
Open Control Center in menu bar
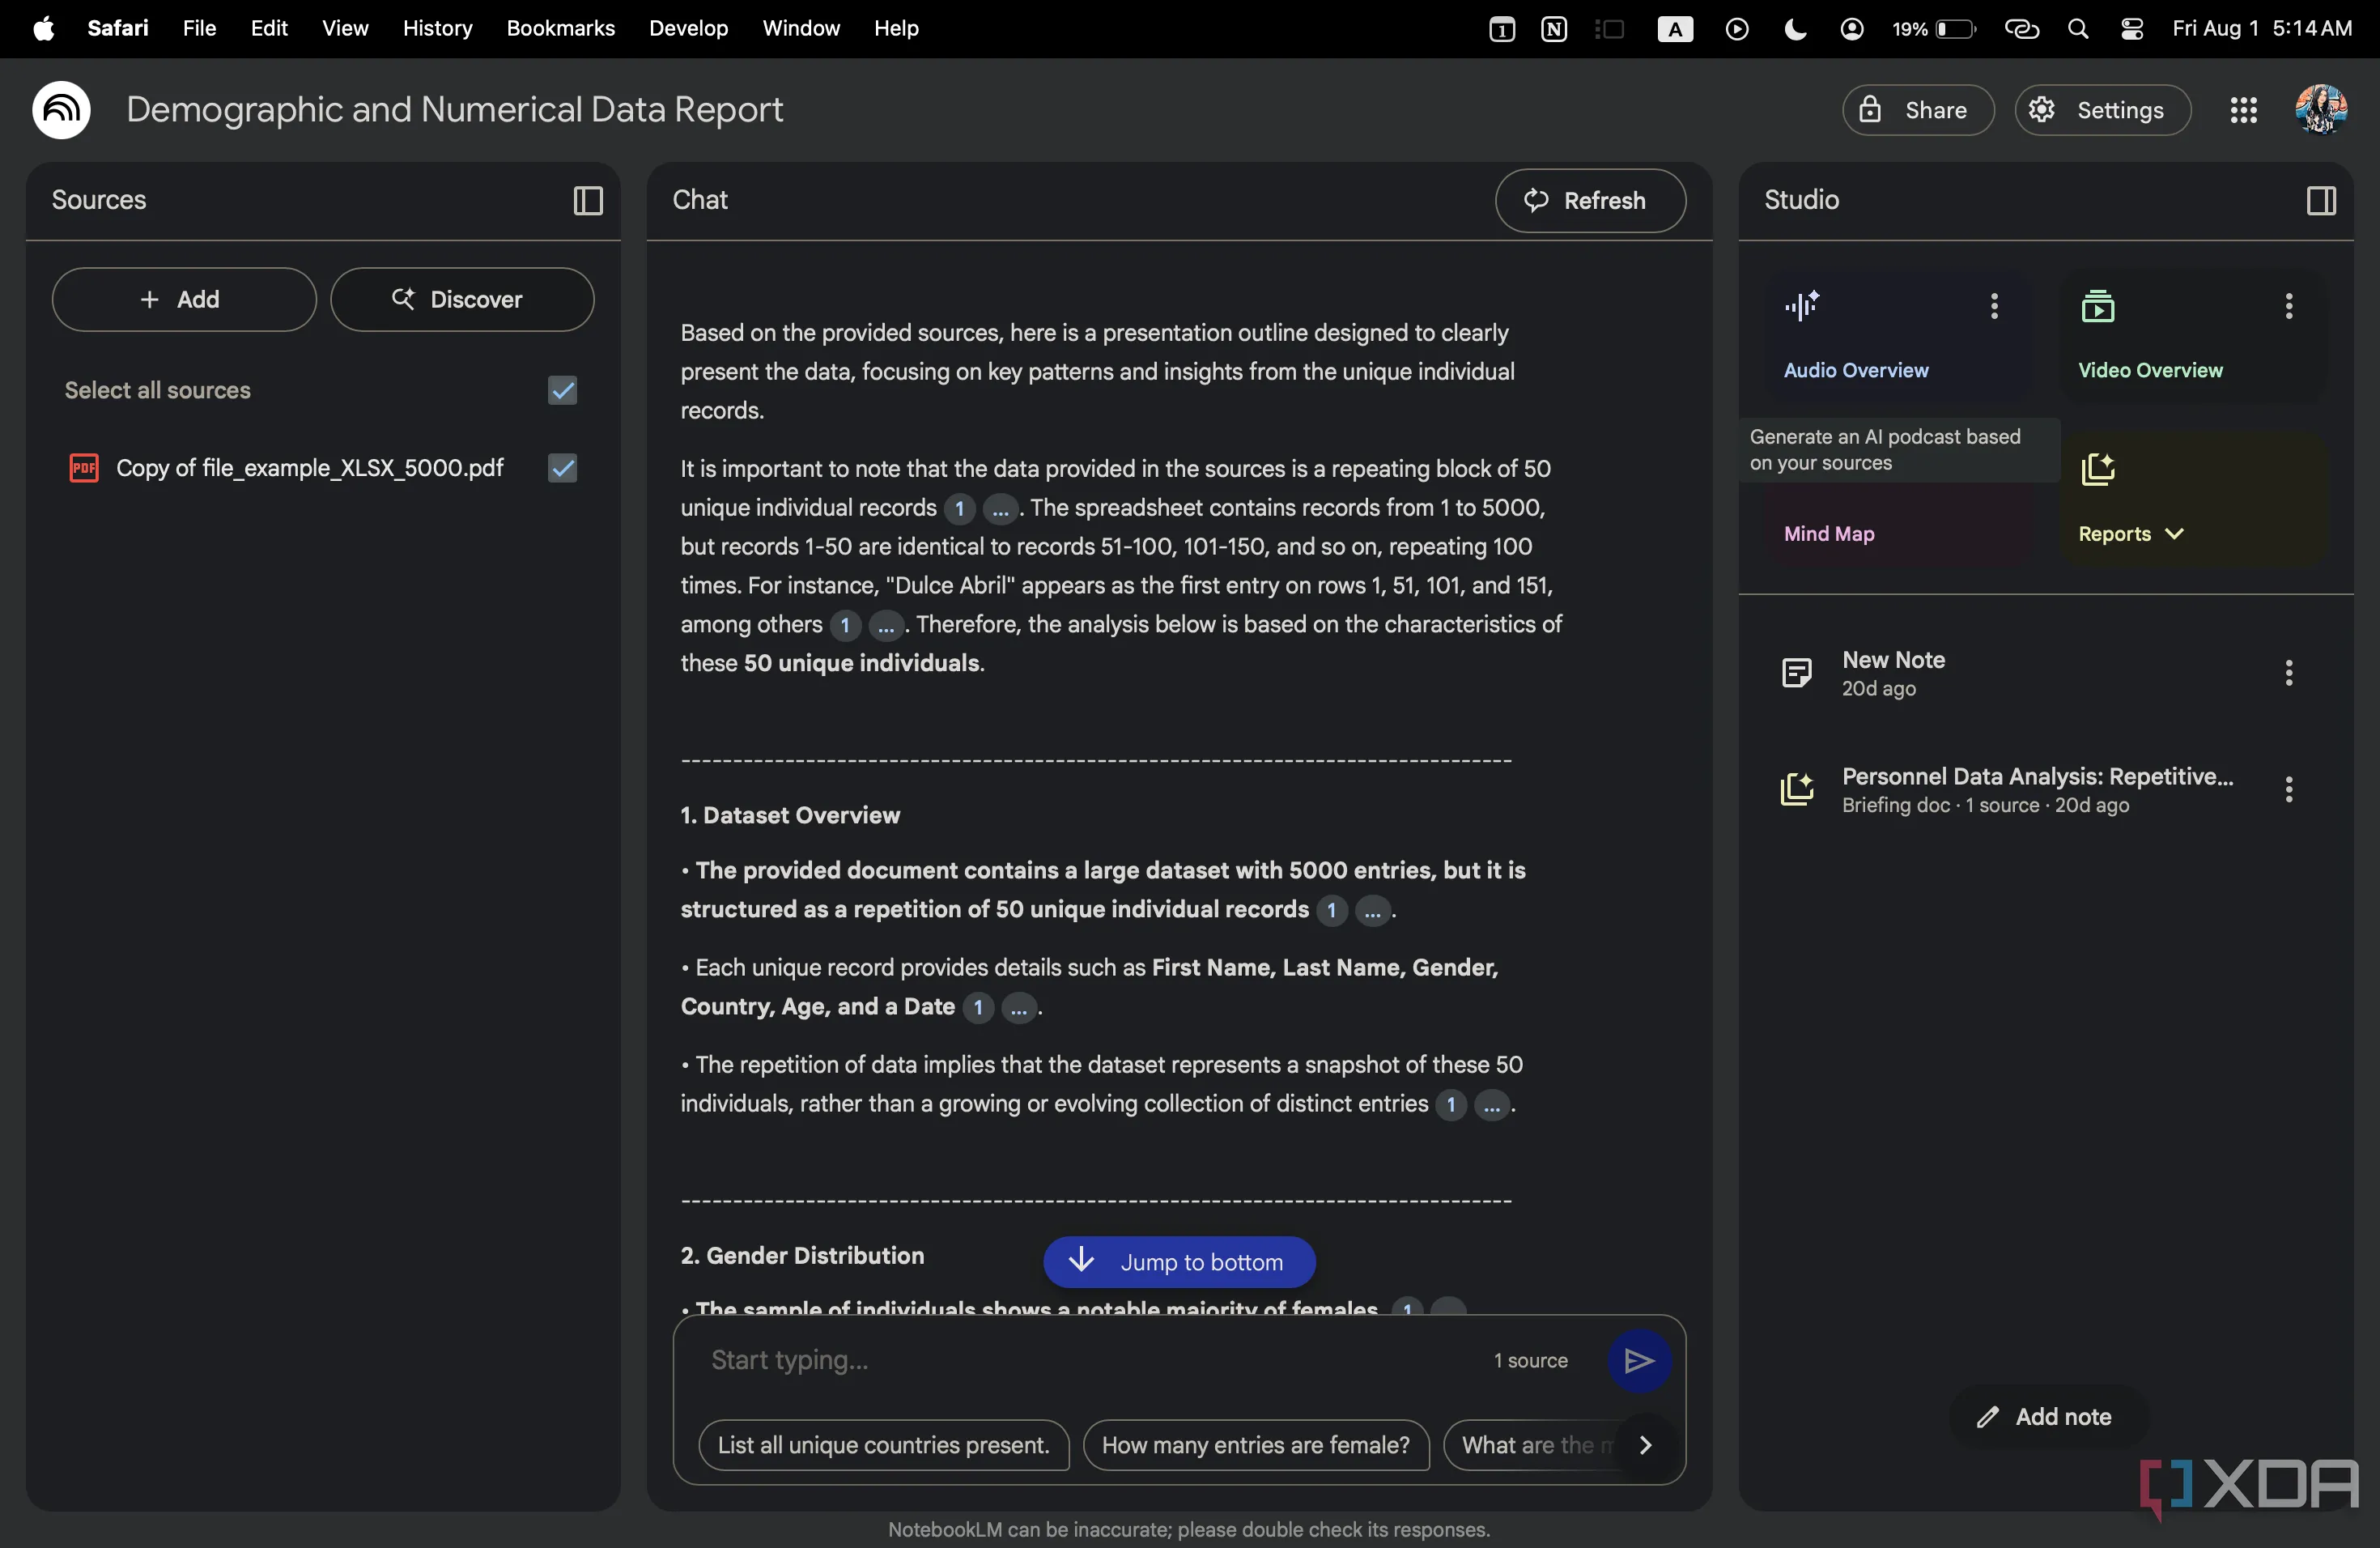(2131, 29)
